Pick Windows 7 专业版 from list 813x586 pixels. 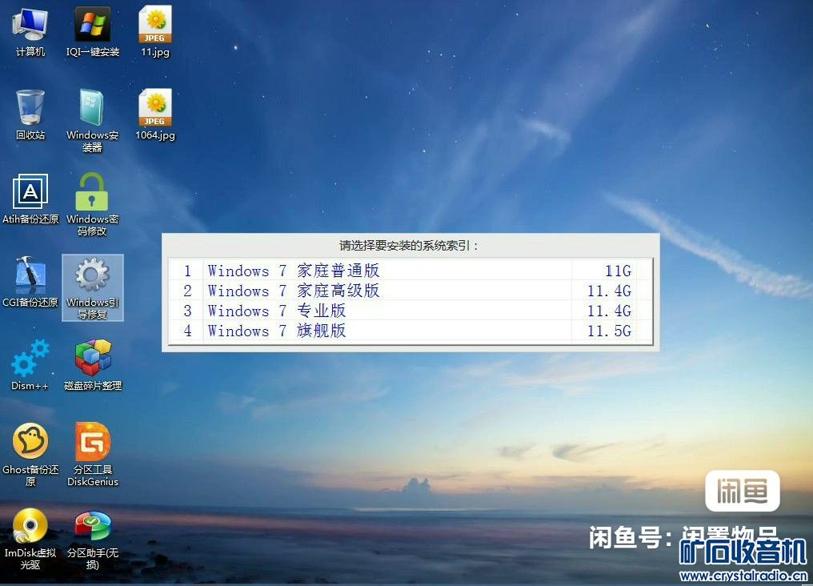410,311
